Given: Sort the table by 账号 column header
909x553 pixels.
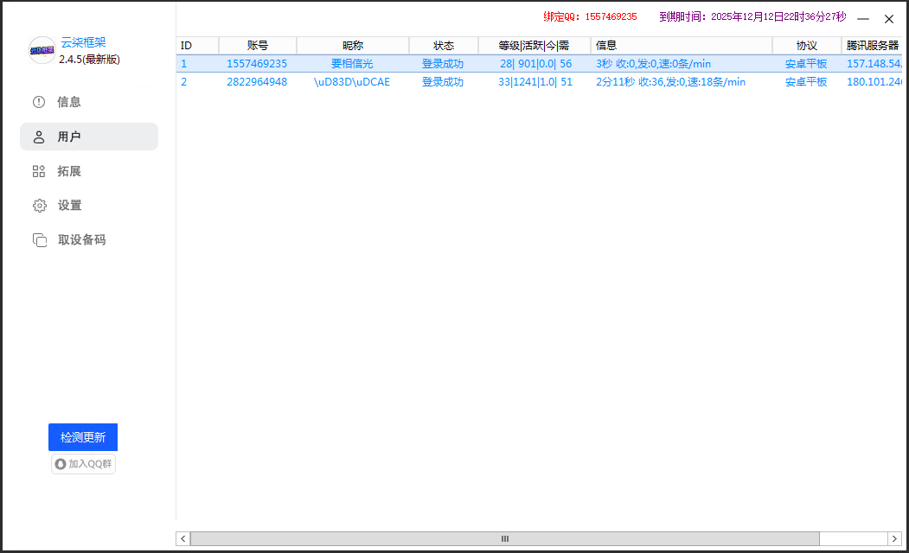Looking at the screenshot, I should pyautogui.click(x=257, y=46).
